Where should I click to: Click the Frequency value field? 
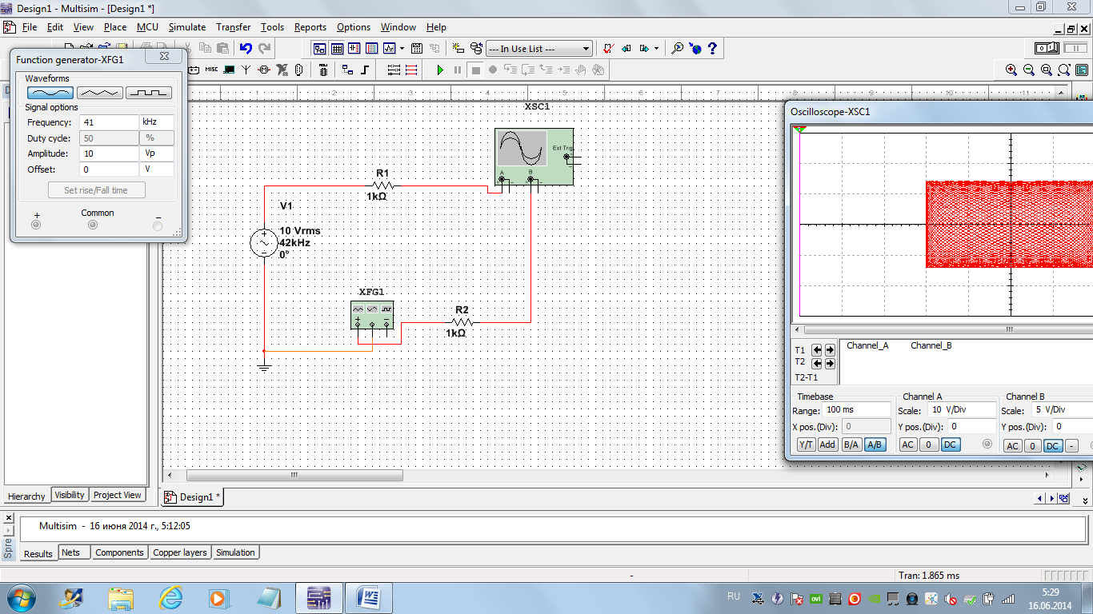click(109, 122)
